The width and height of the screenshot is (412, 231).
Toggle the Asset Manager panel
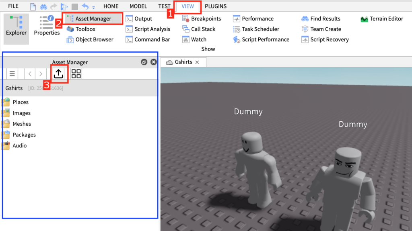pyautogui.click(x=93, y=18)
